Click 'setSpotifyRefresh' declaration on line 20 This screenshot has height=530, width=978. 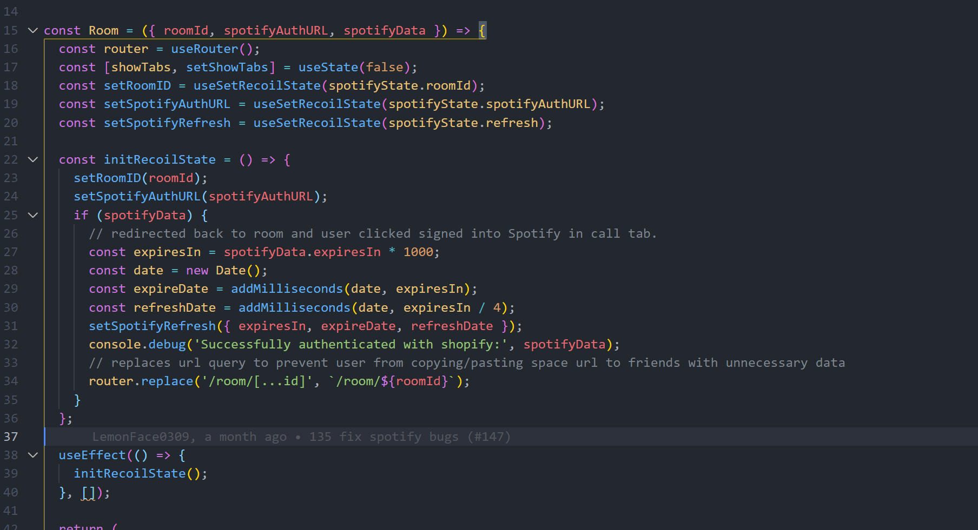coord(167,123)
